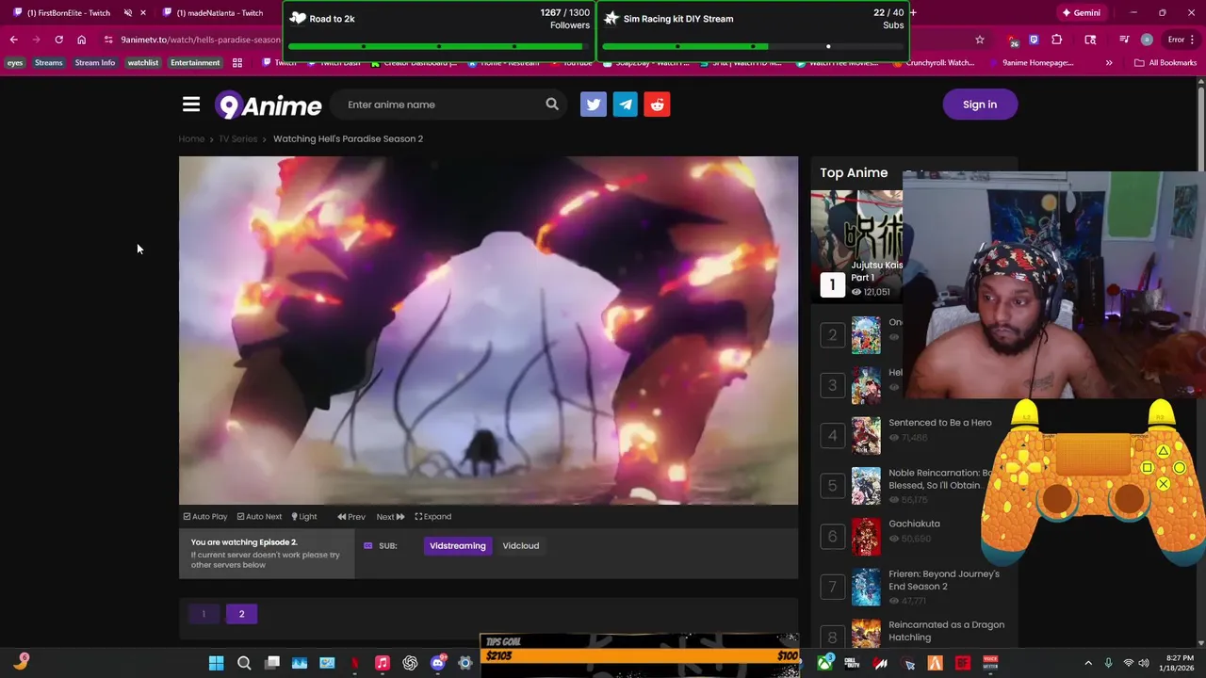Image resolution: width=1206 pixels, height=678 pixels.
Task: Open ChatGPT from the taskbar
Action: [x=410, y=663]
